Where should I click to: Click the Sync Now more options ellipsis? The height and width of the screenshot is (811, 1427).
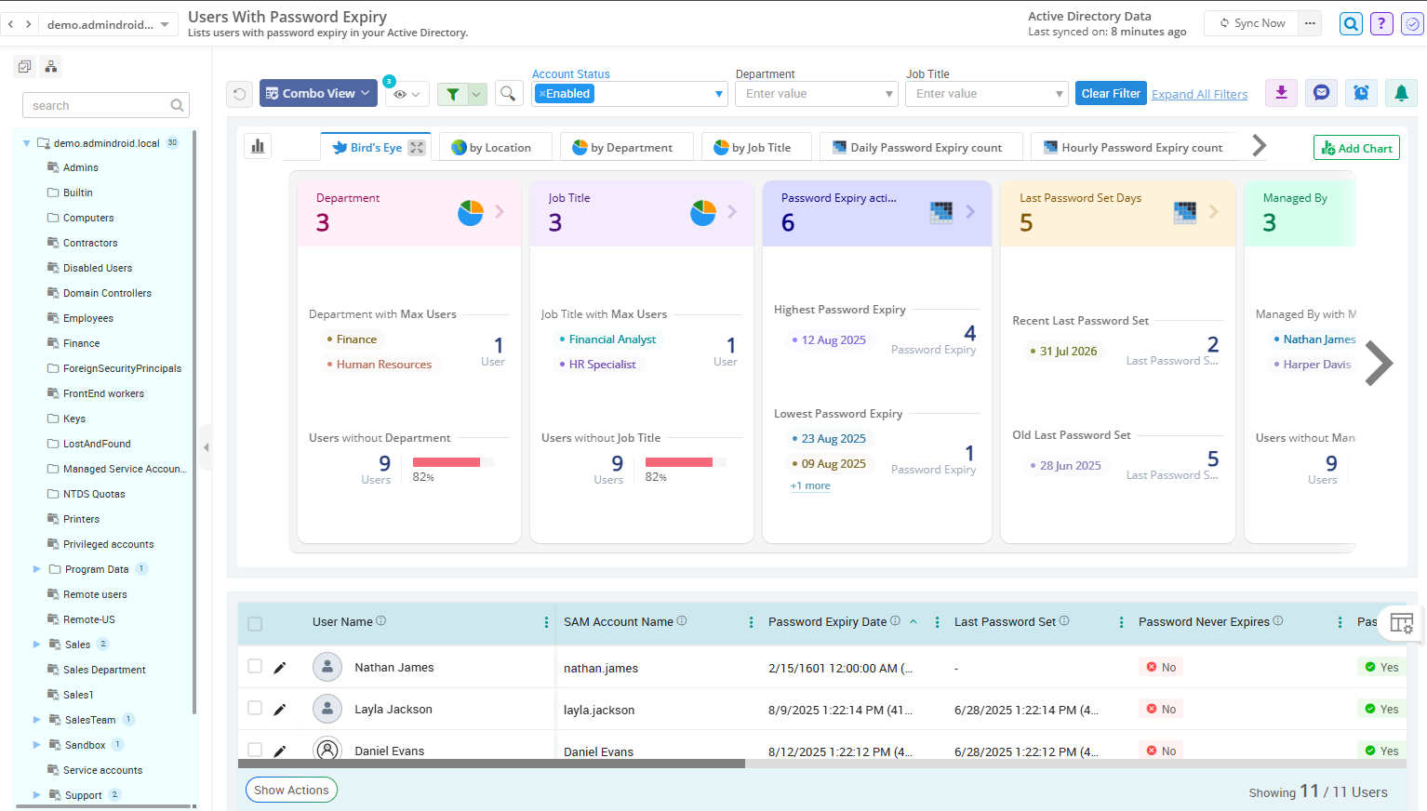click(1310, 23)
